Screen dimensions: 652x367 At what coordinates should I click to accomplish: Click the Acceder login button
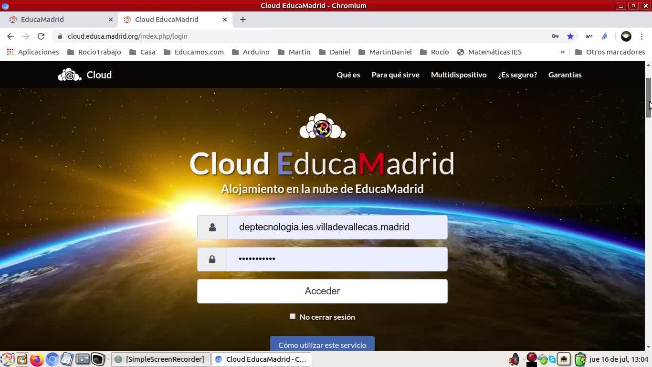(x=322, y=291)
